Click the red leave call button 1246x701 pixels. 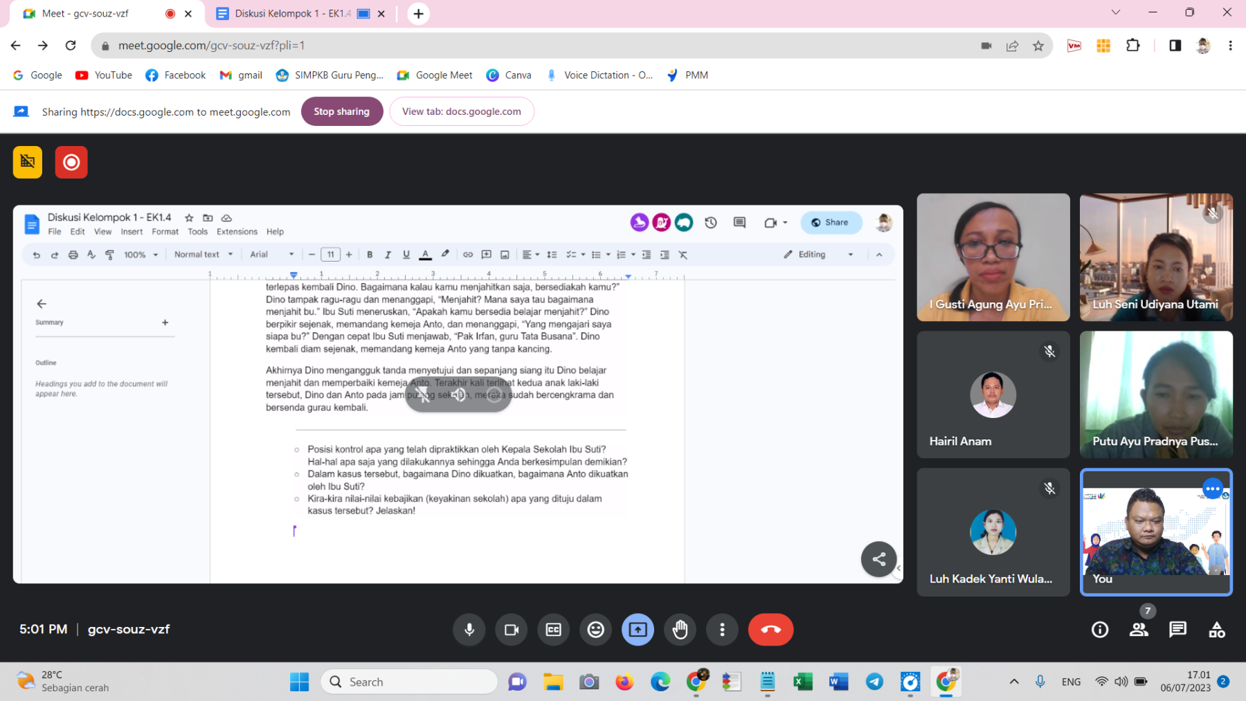[x=770, y=630]
